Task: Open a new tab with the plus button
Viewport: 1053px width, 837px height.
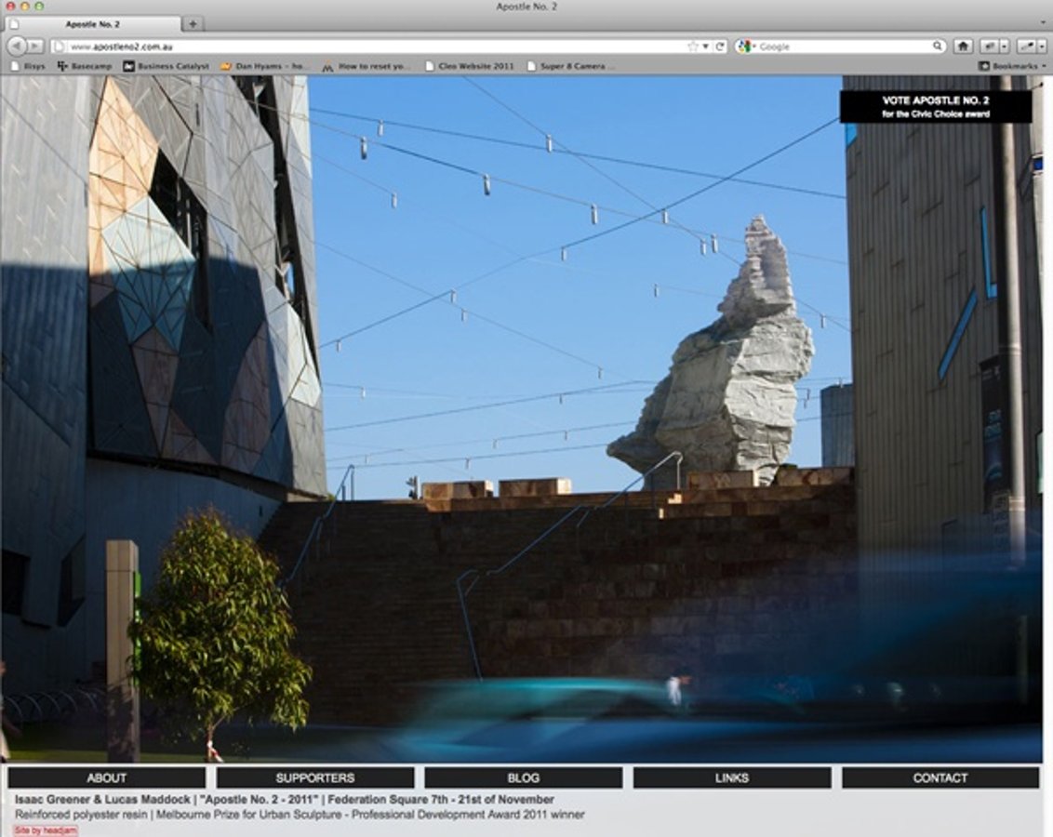Action: 193,23
